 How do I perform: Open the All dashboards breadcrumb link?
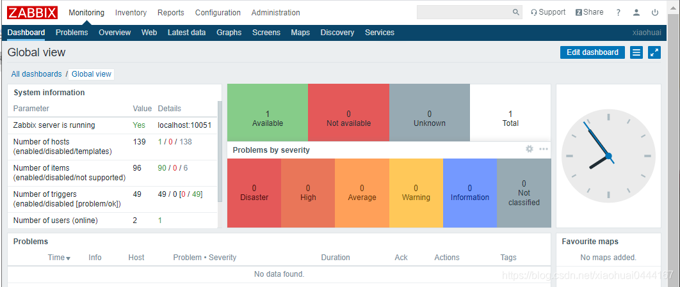(x=36, y=74)
